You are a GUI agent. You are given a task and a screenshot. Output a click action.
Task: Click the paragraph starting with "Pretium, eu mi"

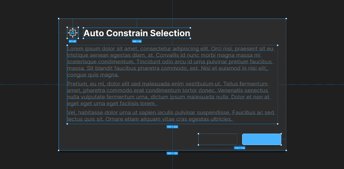click(x=168, y=94)
